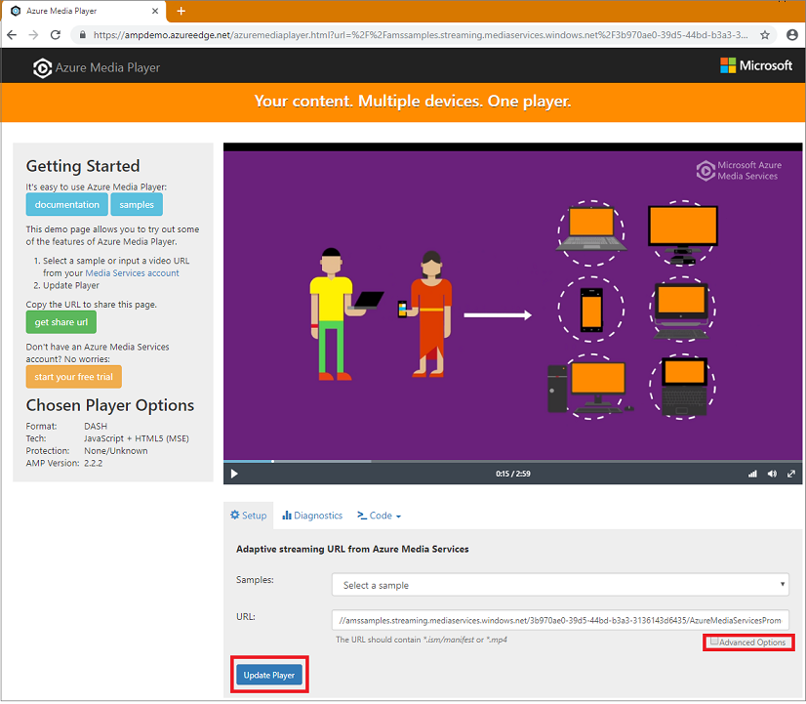Open a new browser tab
The width and height of the screenshot is (806, 704).
coord(181,11)
